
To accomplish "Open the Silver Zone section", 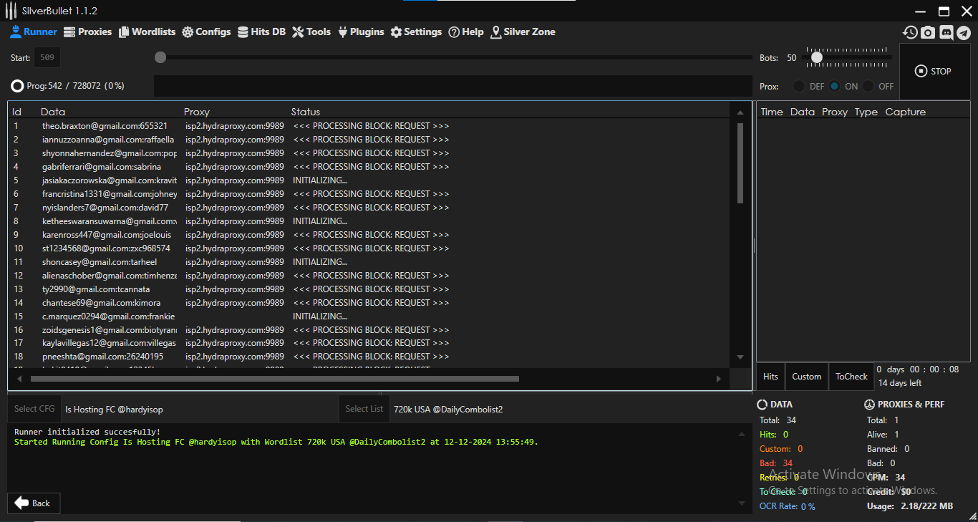I will click(x=523, y=32).
